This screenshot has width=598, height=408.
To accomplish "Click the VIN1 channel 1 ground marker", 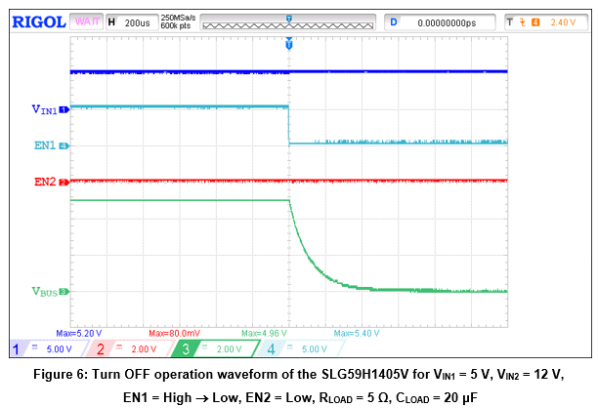I will point(64,110).
